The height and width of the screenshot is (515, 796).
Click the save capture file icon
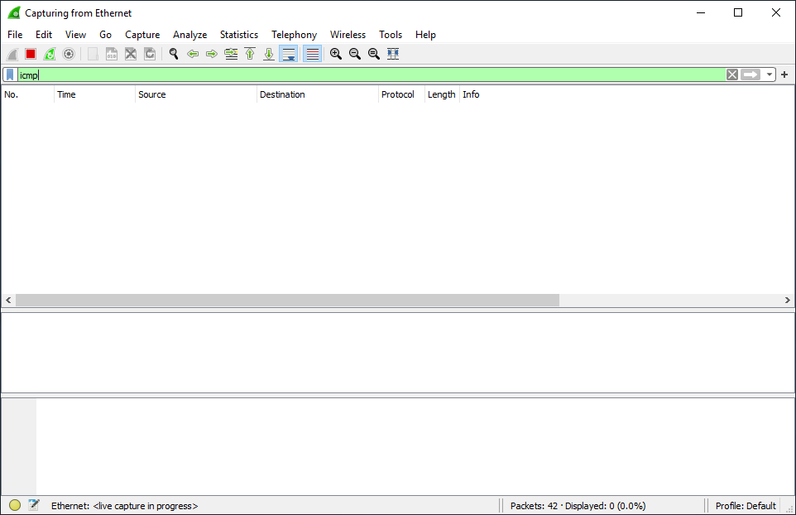tap(112, 54)
